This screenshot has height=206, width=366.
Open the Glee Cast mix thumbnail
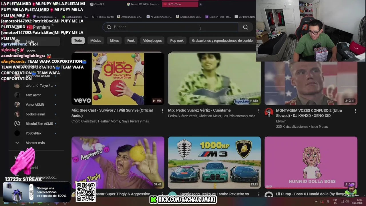(118, 79)
